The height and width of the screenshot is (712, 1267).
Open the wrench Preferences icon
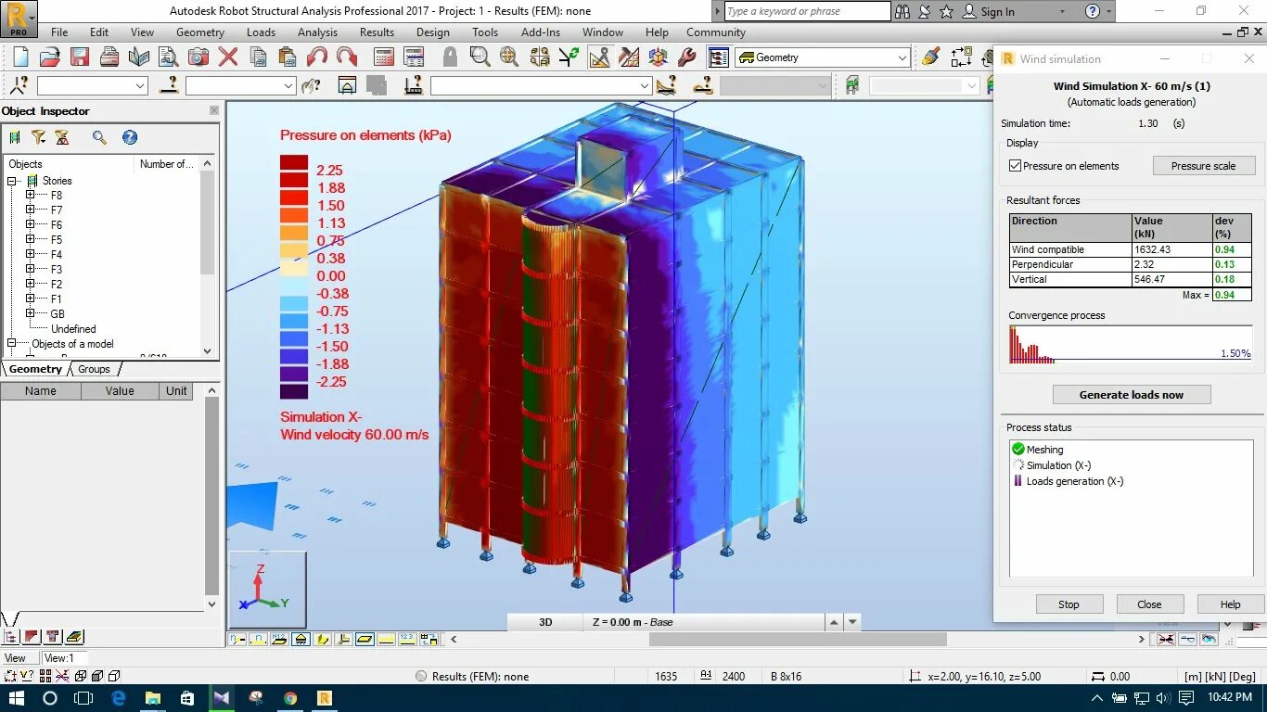687,57
